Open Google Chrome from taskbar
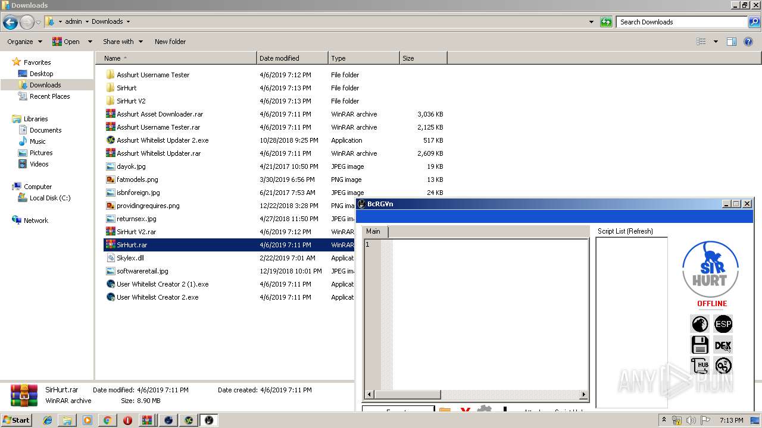The height and width of the screenshot is (428, 762). 107,420
